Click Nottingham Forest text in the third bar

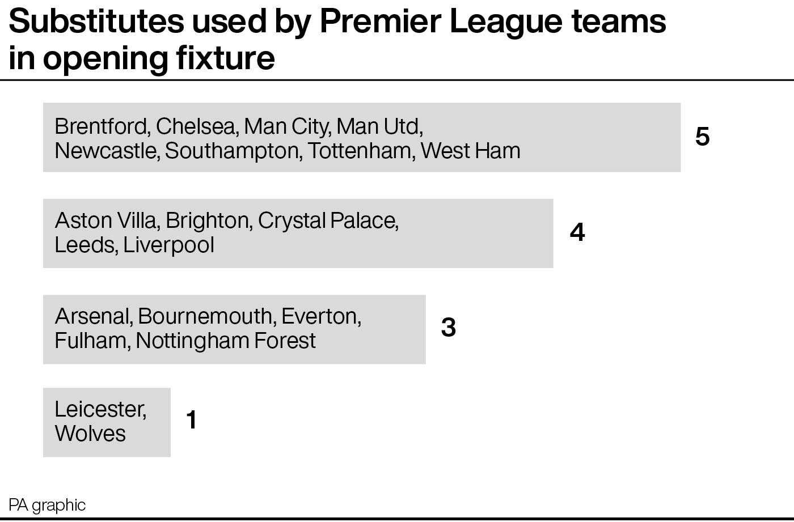226,341
